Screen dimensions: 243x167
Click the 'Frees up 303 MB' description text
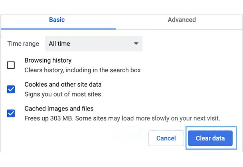[x=122, y=118]
